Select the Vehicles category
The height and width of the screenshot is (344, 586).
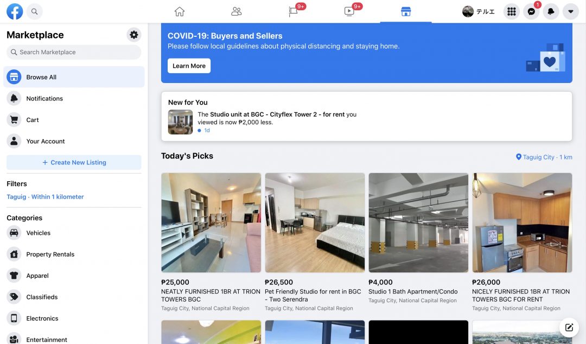coord(38,233)
